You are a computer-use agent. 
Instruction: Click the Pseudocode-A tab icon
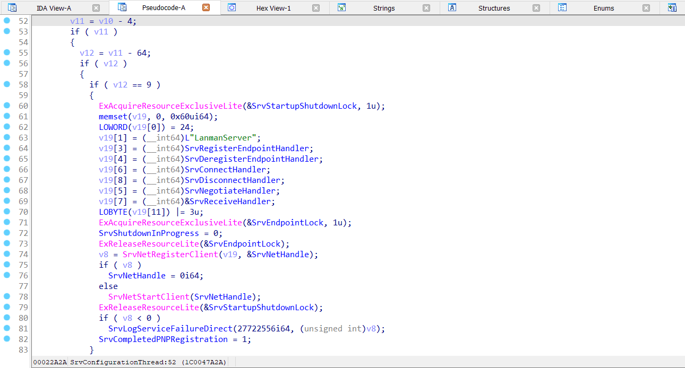(x=121, y=8)
